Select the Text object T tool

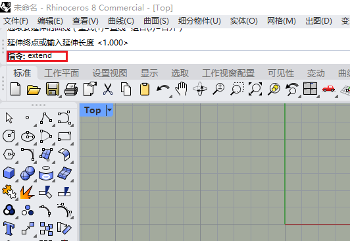[x=9, y=228]
